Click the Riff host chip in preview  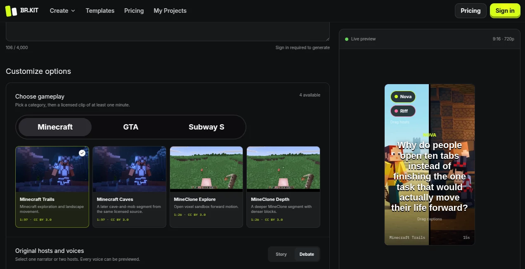point(403,111)
